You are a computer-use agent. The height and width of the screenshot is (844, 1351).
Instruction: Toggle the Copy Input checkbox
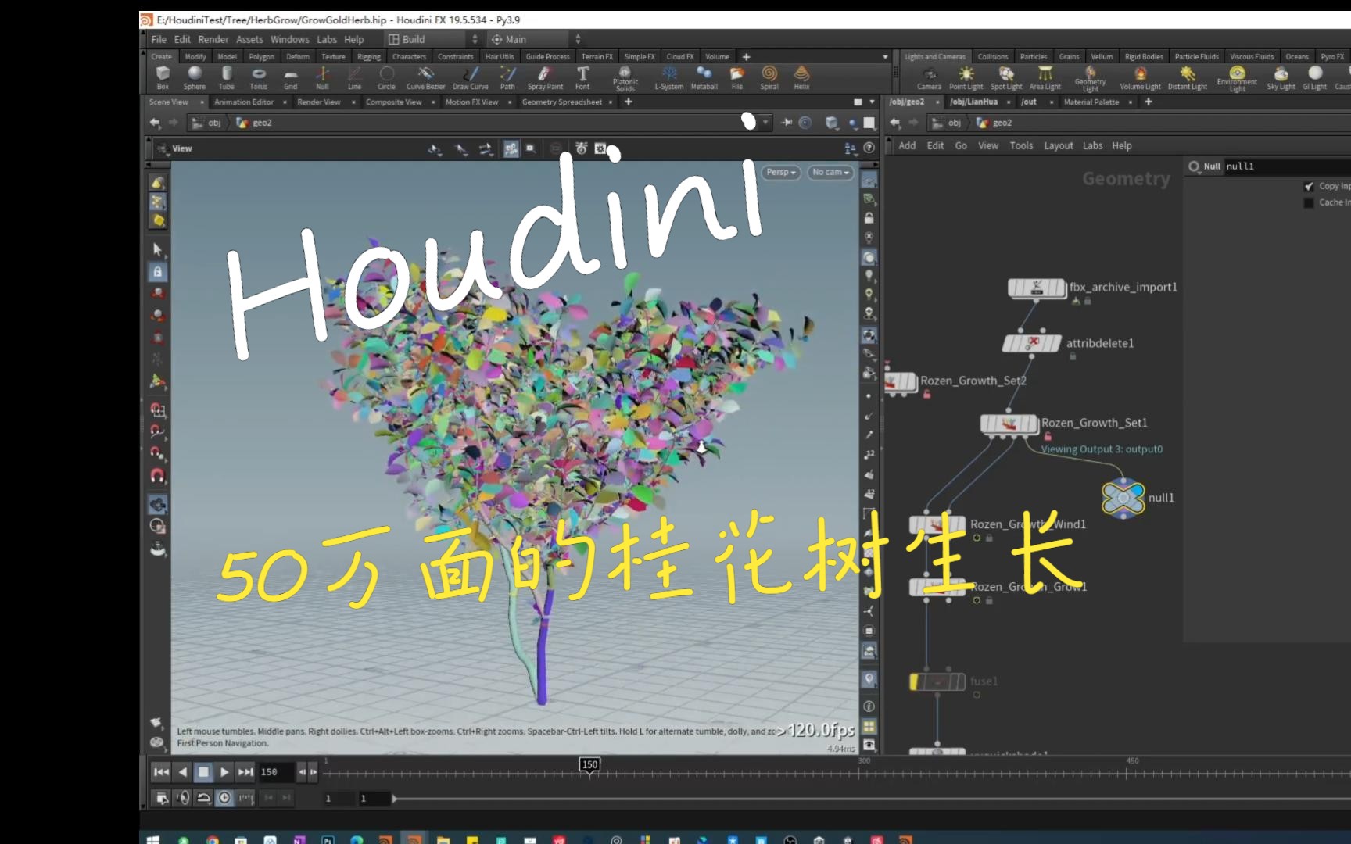click(x=1309, y=186)
